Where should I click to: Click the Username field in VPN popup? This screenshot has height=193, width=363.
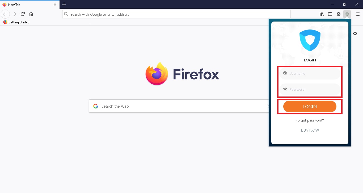tap(310, 73)
